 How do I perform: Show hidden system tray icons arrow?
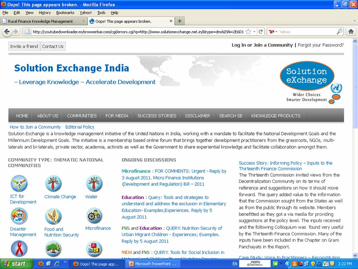tap(287, 264)
